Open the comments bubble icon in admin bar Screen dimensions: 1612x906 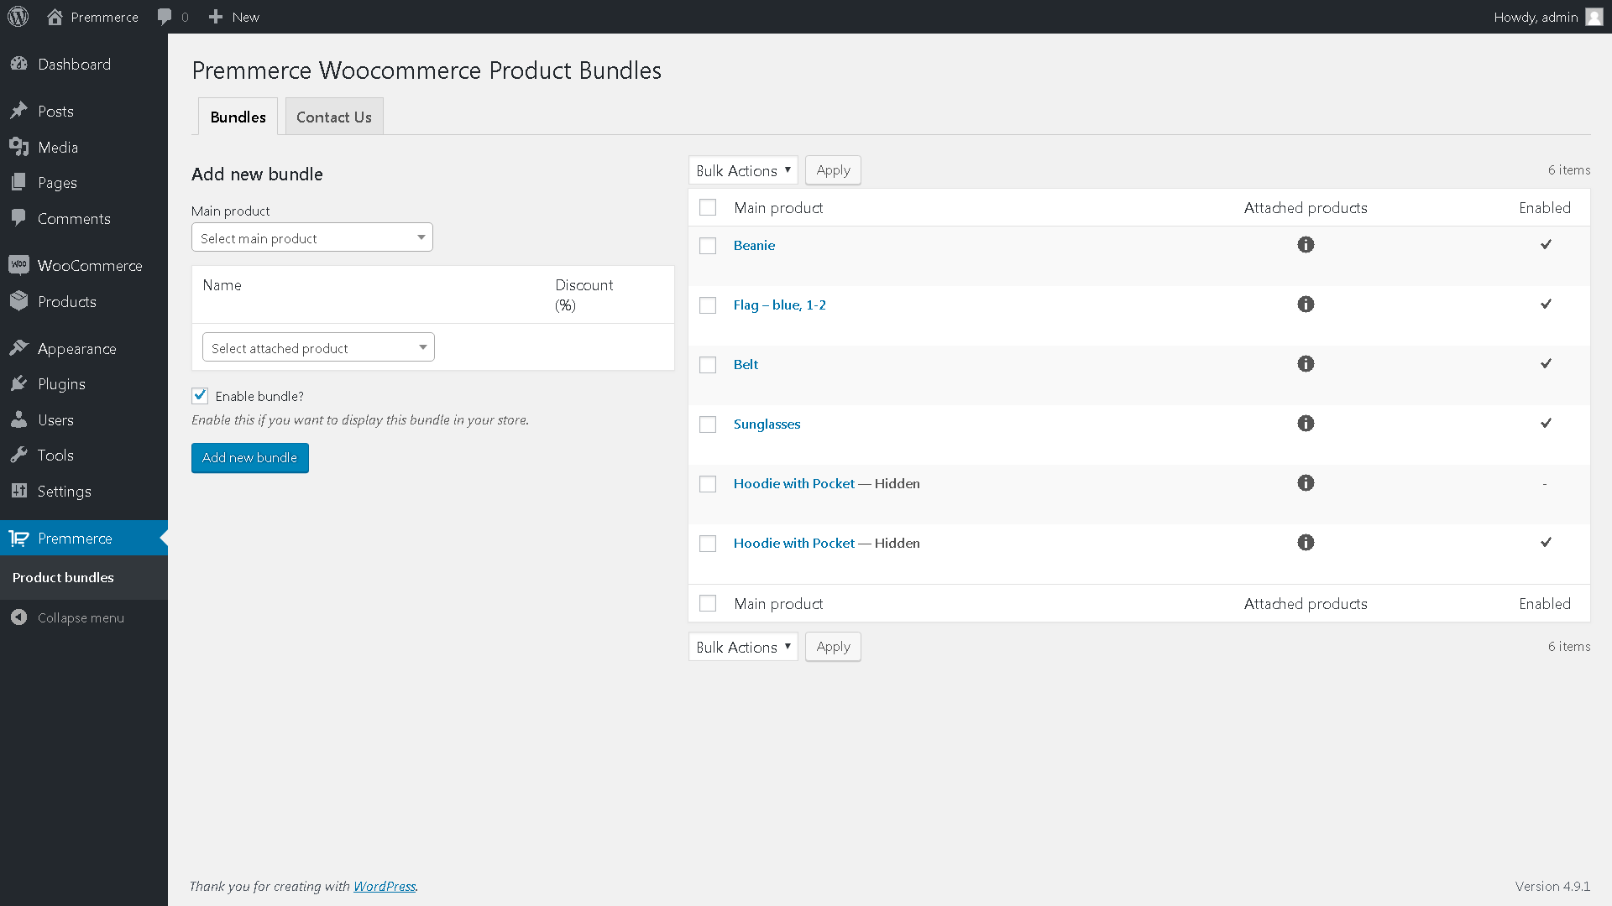coord(165,17)
